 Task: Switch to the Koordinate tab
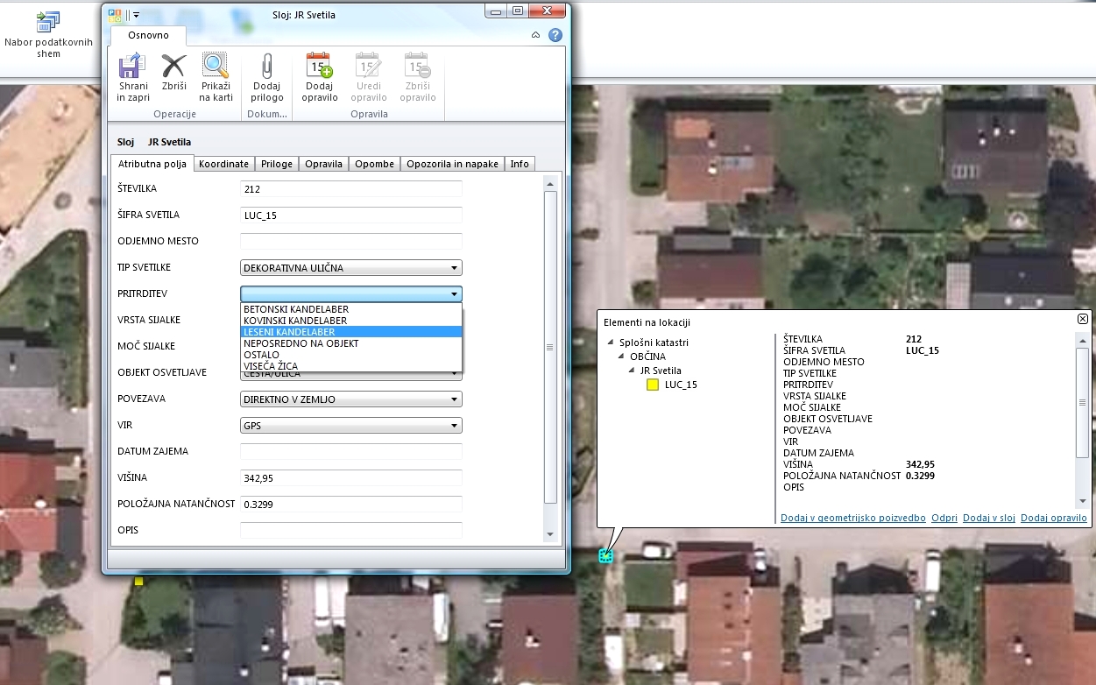[224, 164]
